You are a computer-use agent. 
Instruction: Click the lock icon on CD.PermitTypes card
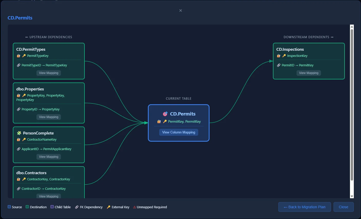click(x=18, y=56)
